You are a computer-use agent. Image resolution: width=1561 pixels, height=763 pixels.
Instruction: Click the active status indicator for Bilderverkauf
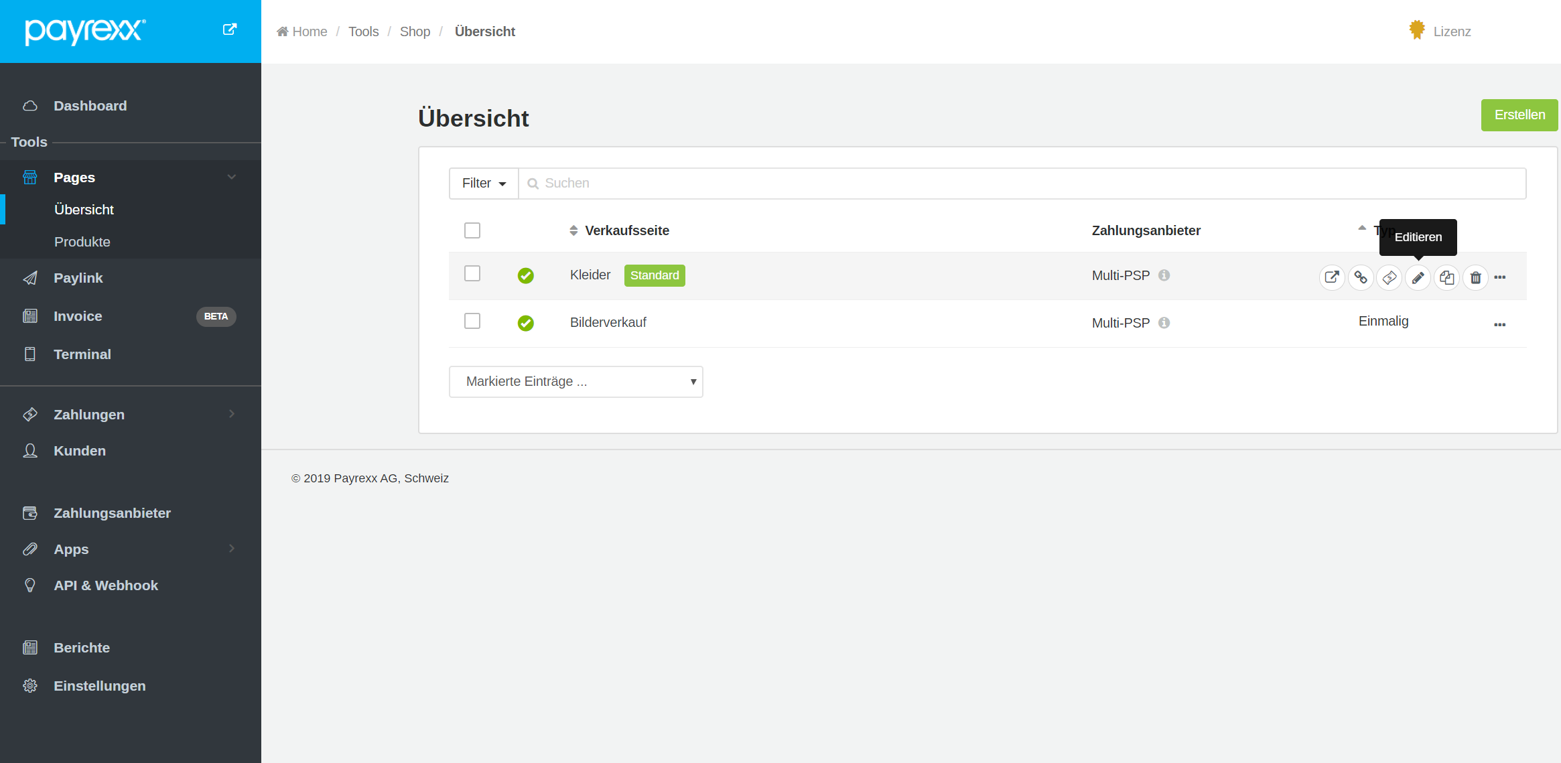[526, 322]
